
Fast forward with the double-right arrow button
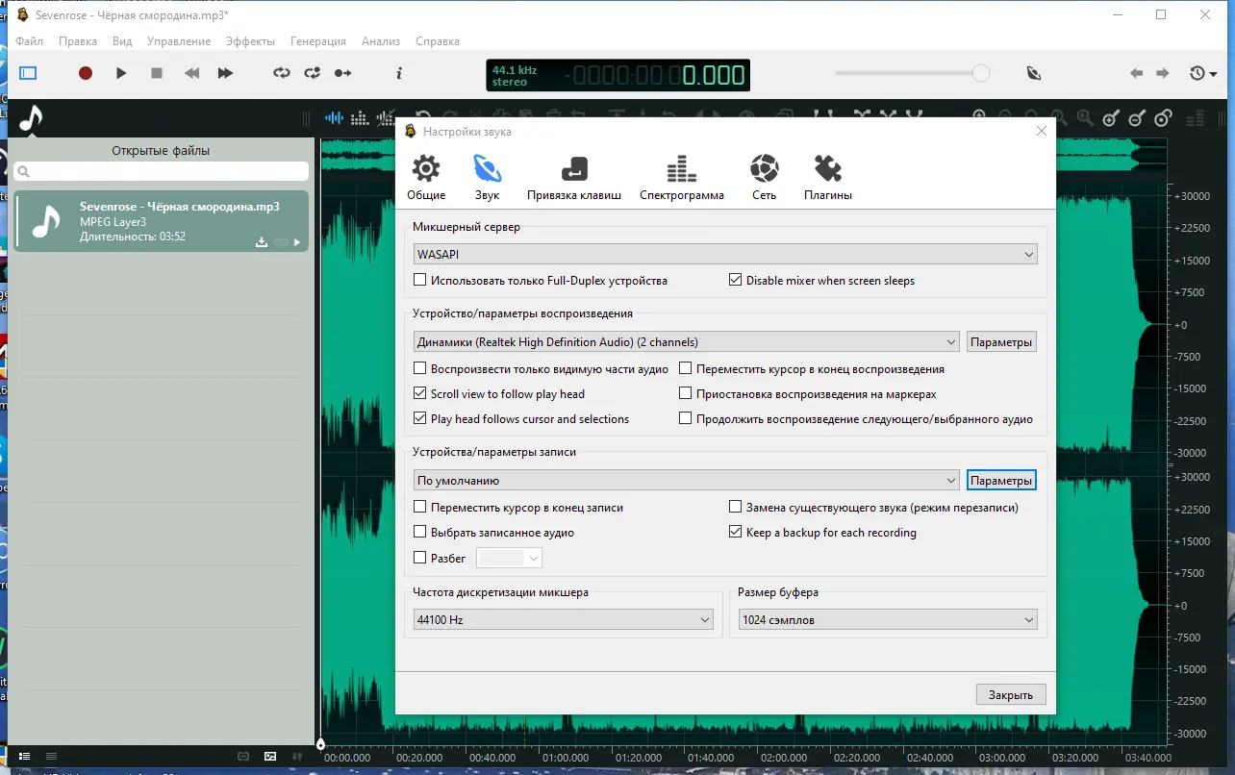tap(225, 73)
